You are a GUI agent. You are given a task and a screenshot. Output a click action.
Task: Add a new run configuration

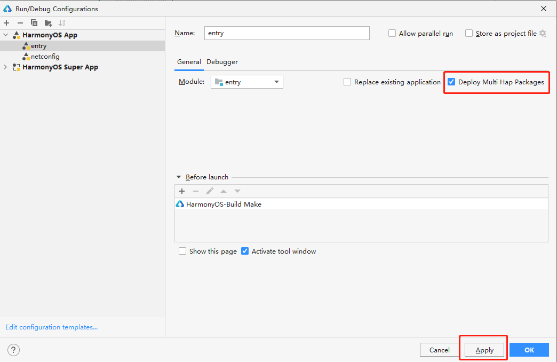coord(6,23)
